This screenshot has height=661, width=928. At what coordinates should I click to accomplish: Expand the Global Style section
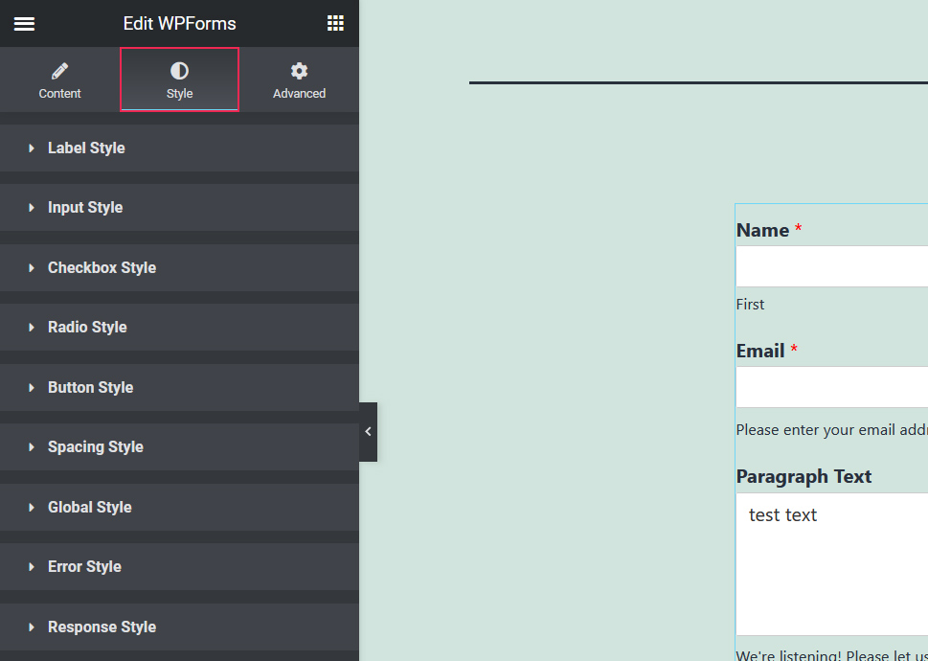(89, 507)
